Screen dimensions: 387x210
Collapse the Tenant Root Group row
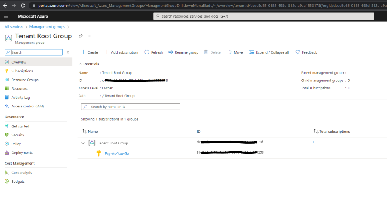point(83,143)
